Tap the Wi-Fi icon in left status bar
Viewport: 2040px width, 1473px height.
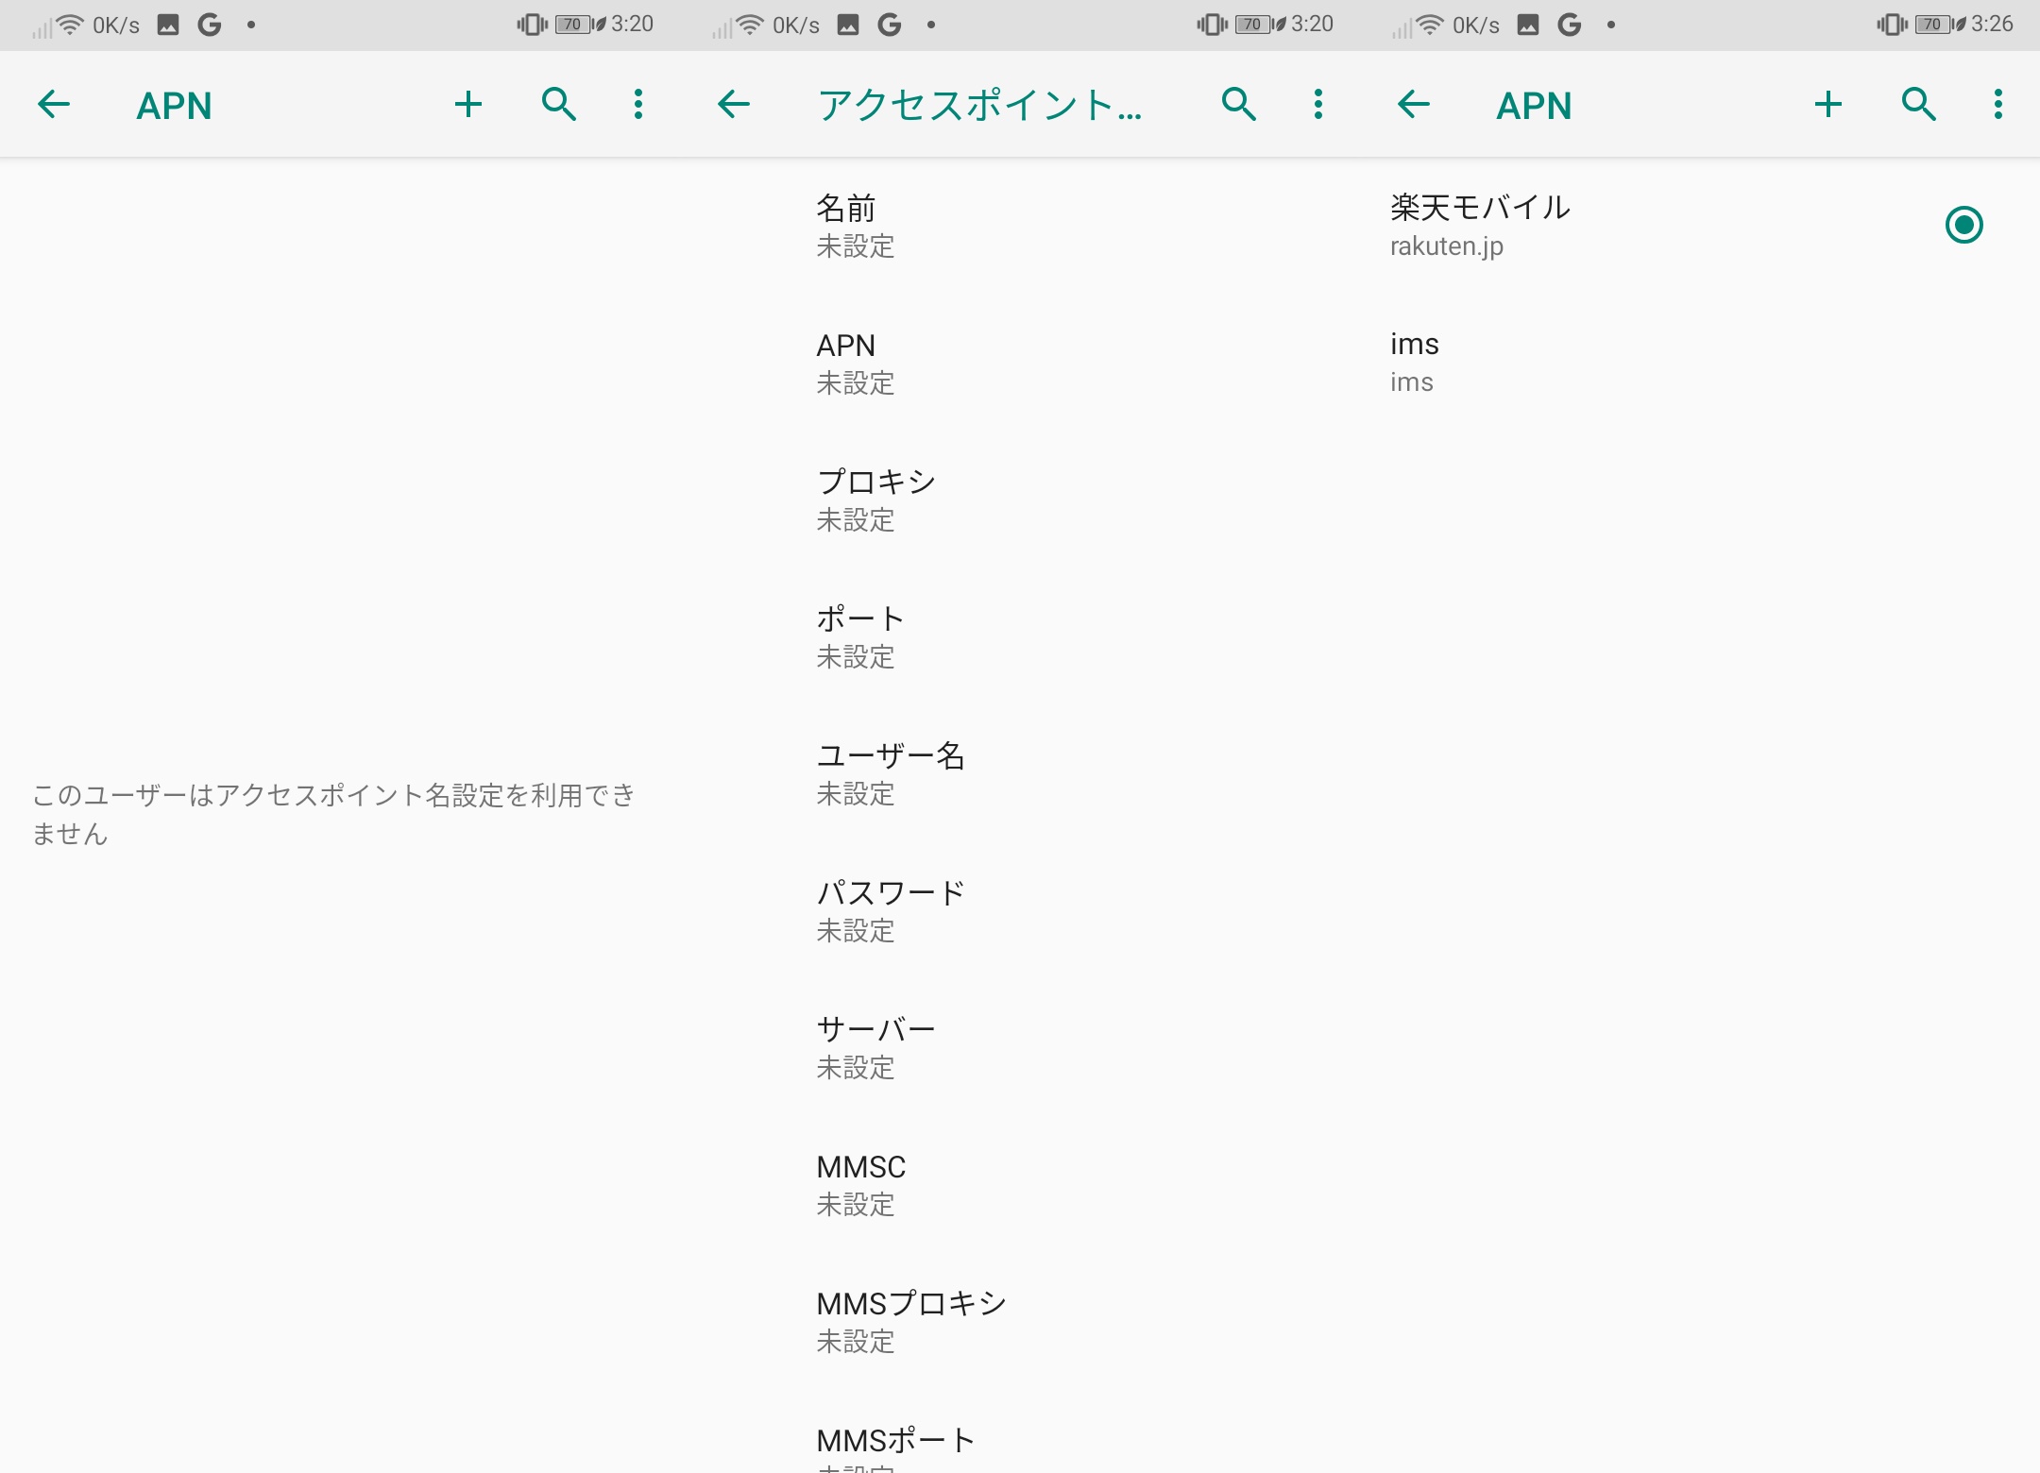tap(70, 25)
